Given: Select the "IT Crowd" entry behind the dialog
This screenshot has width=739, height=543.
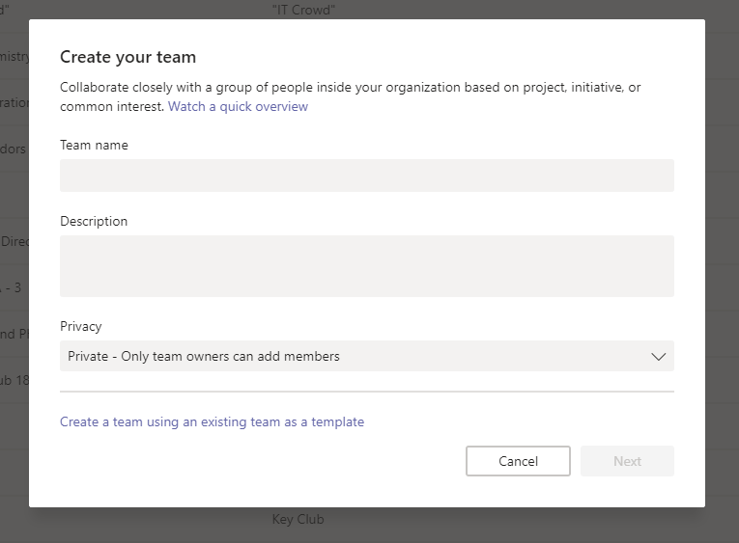Looking at the screenshot, I should point(308,11).
